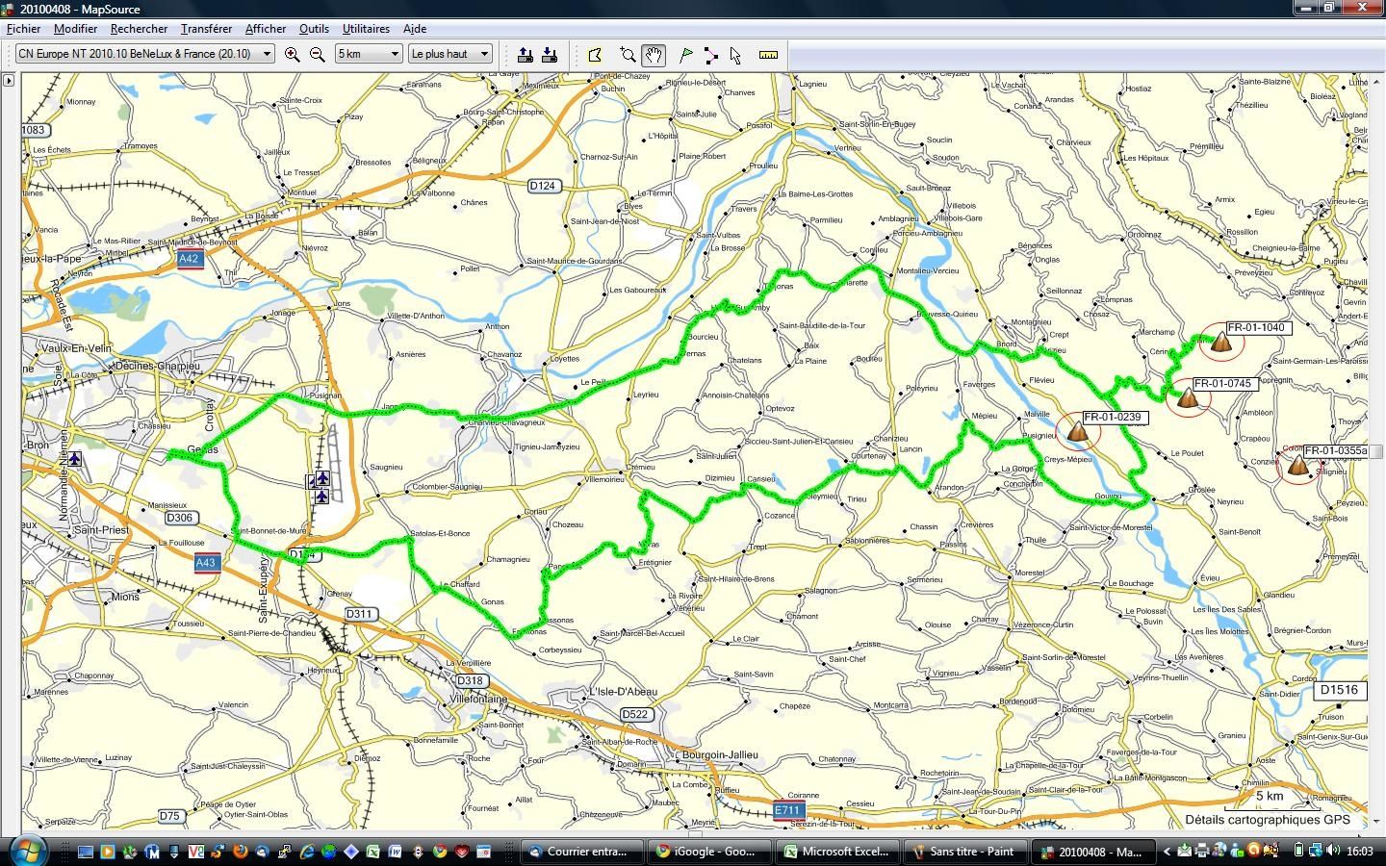Select the zoom area tool
1386x866 pixels.
629,55
